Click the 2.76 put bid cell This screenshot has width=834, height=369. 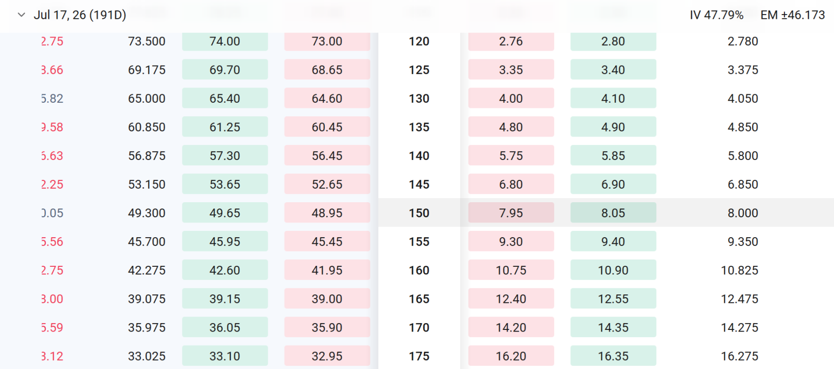[x=511, y=41]
